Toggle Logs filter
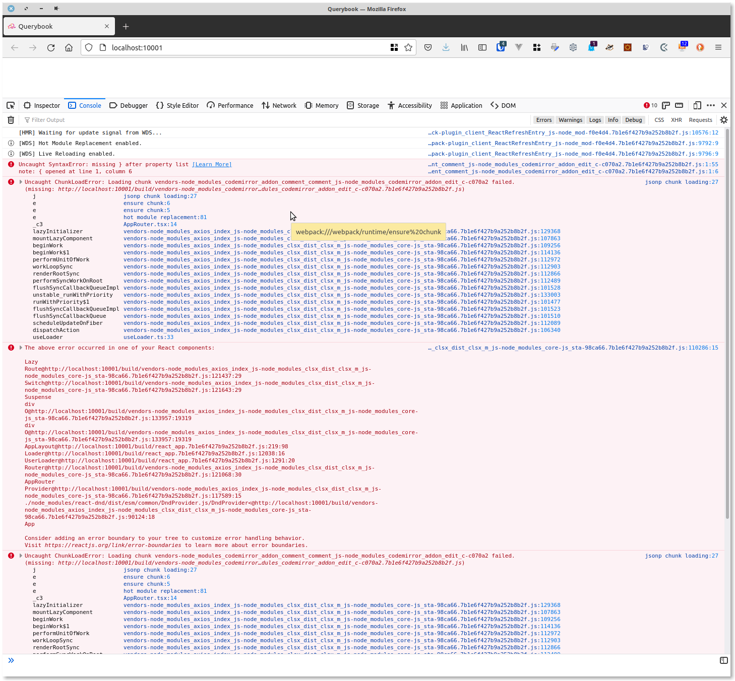 595,120
